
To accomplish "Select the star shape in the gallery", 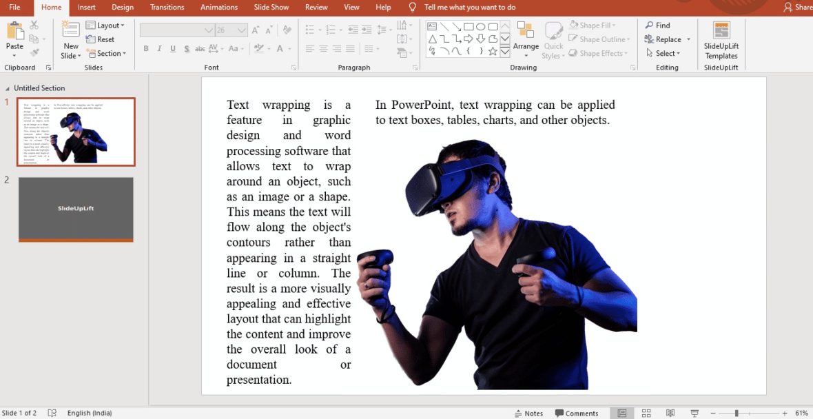I will (493, 51).
